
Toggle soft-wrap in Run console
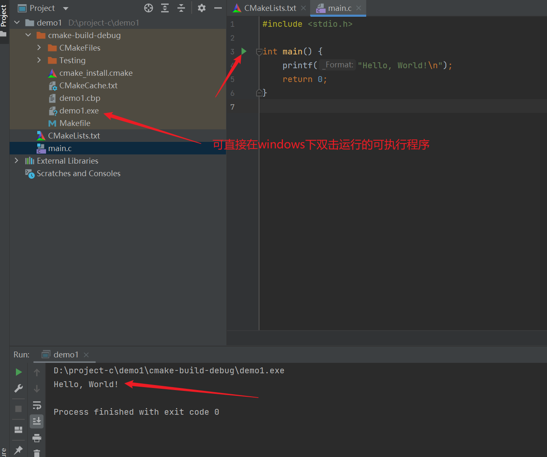pos(37,405)
